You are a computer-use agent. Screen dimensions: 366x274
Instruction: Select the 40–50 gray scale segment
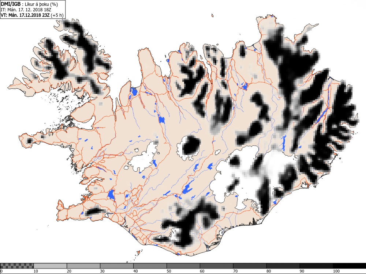pyautogui.click(x=150, y=266)
